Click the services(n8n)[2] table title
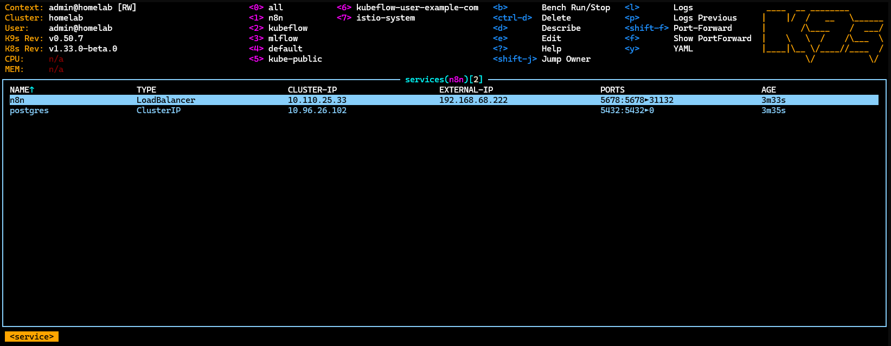The width and height of the screenshot is (891, 346). (444, 80)
